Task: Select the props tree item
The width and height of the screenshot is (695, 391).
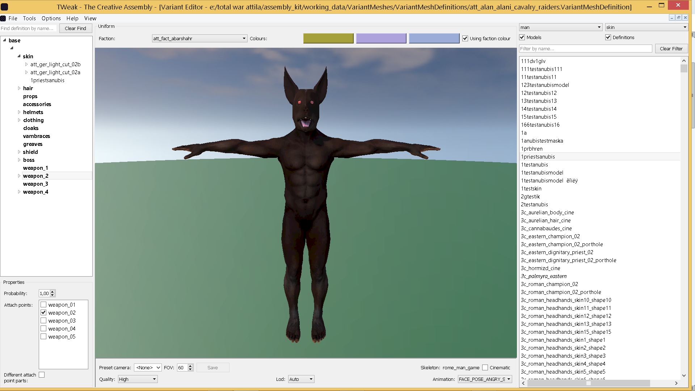Action: 30,96
